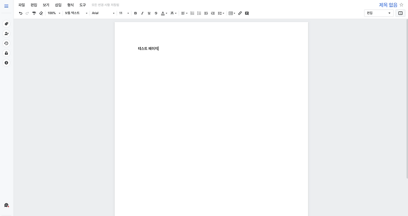
Task: Click the text color A button
Action: 163,13
